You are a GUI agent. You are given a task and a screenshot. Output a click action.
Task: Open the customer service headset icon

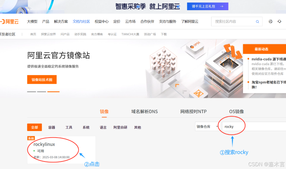280,22
